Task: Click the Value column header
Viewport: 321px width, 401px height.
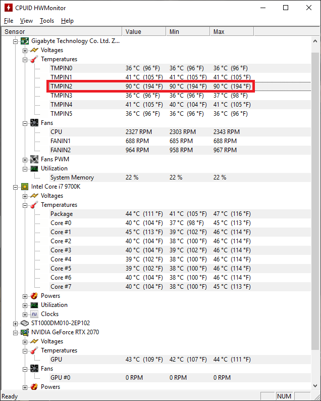Action: 144,31
